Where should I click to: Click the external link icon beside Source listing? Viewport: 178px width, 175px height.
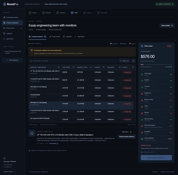[x=57, y=144]
